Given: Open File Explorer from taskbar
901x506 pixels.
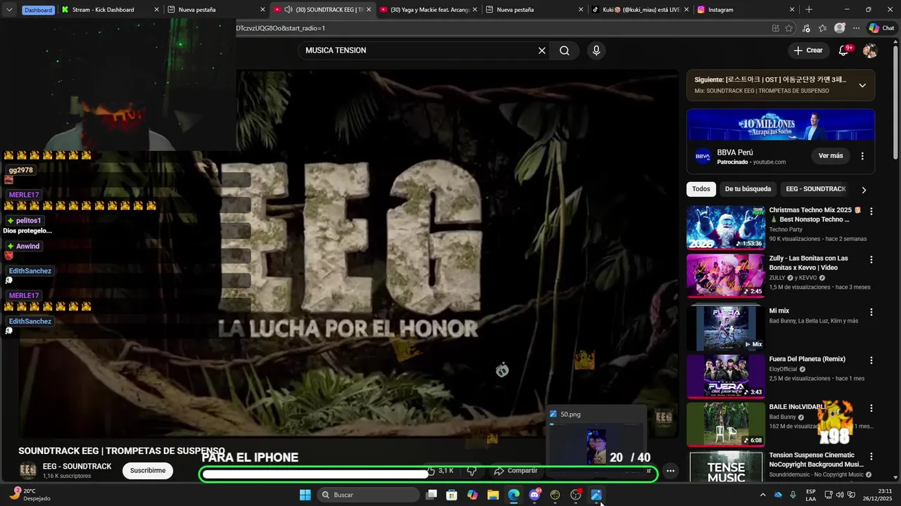Looking at the screenshot, I should pos(493,495).
